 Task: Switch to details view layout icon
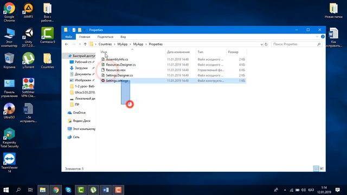click(316, 168)
